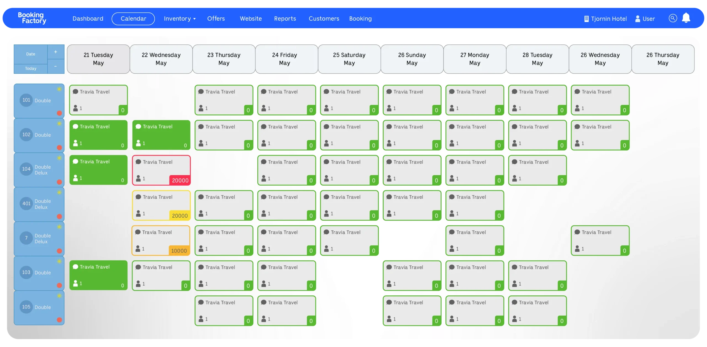Open the Website menu item
This screenshot has height=347, width=707.
pos(250,18)
